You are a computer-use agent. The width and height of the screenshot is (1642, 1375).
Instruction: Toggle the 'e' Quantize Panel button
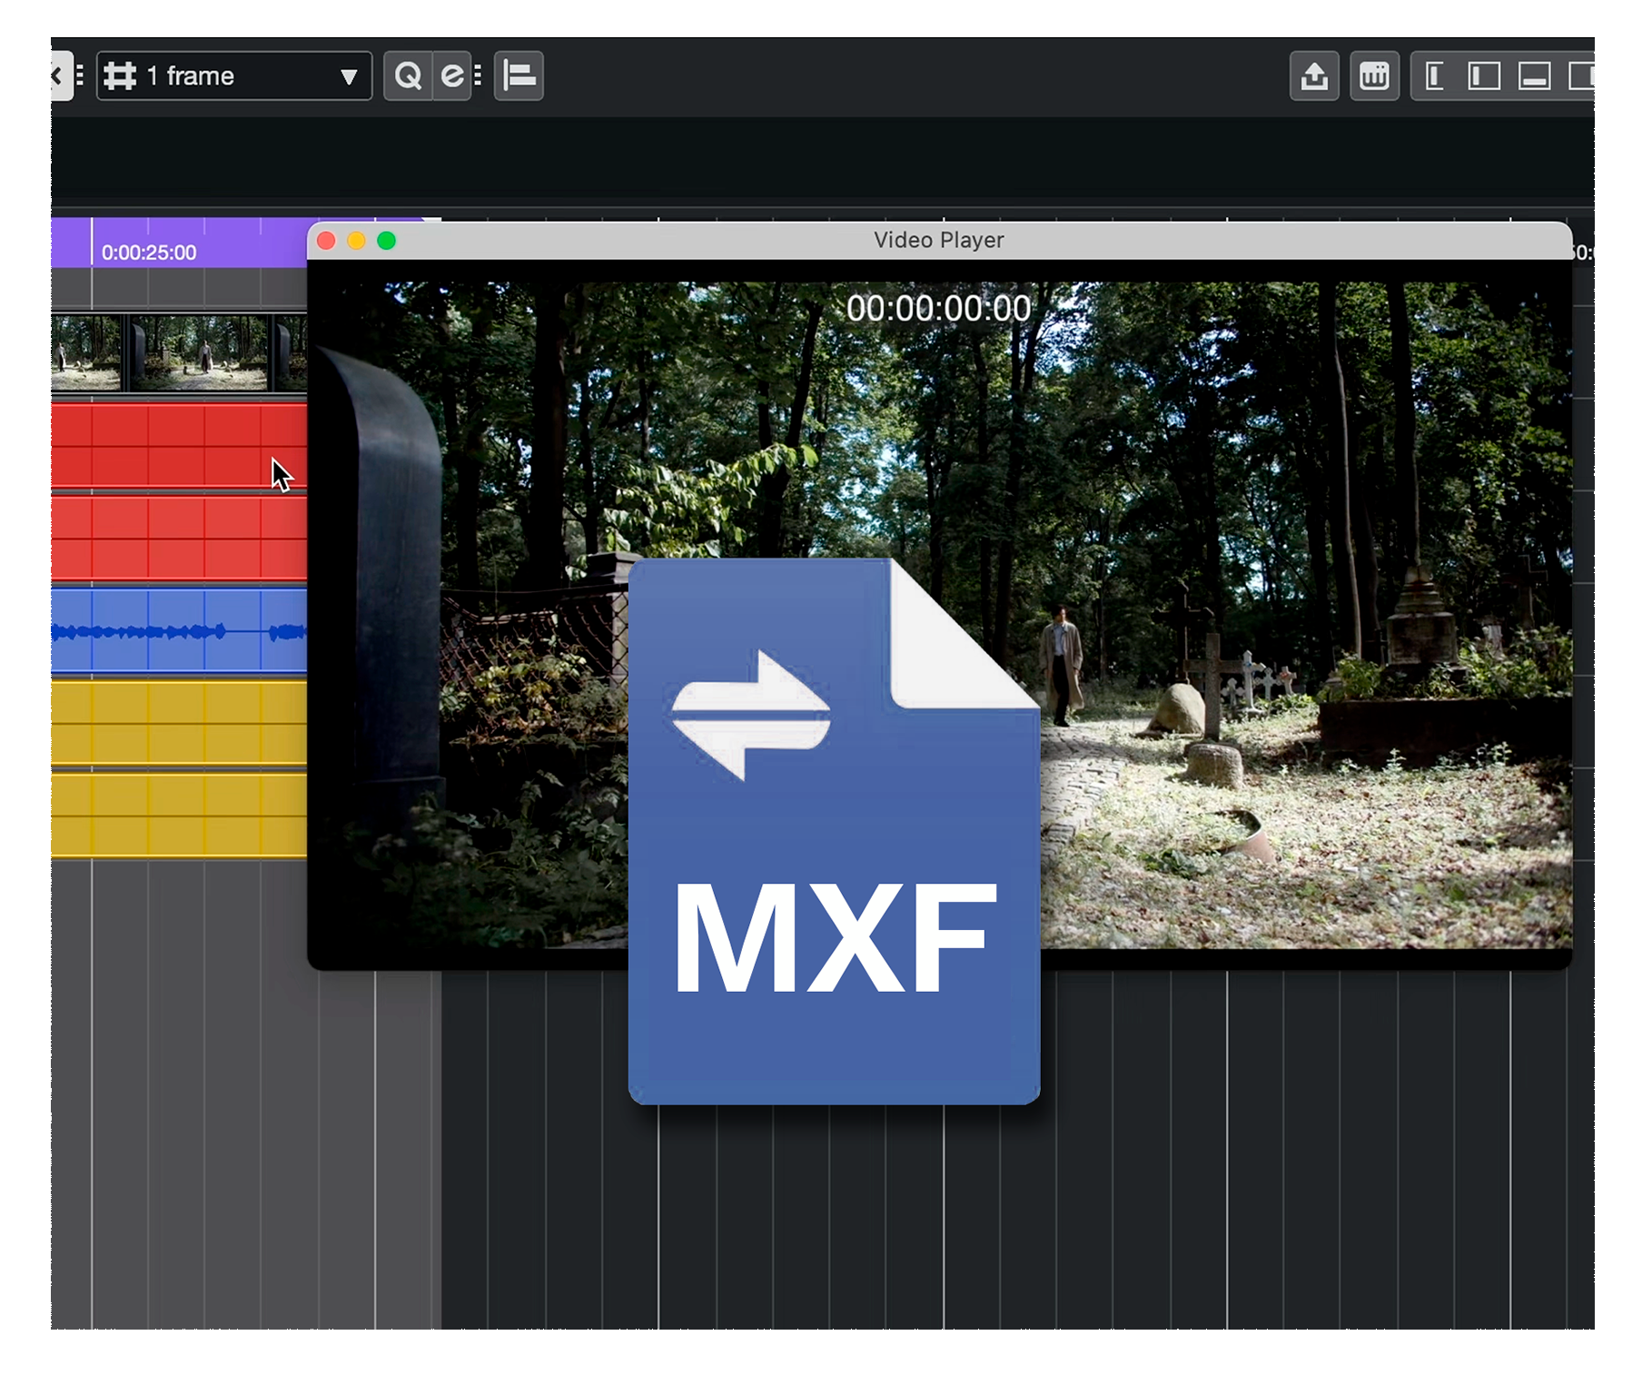coord(451,76)
